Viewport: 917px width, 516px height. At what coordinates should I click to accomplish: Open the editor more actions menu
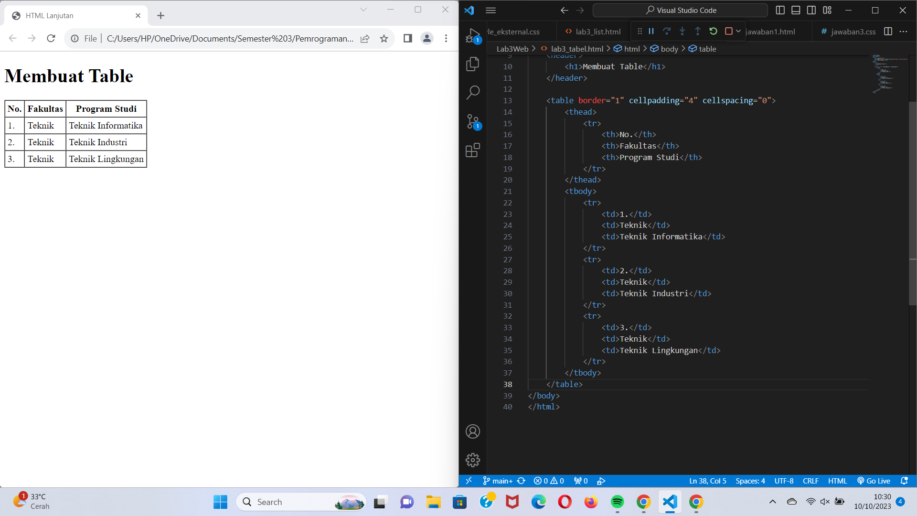pyautogui.click(x=904, y=32)
